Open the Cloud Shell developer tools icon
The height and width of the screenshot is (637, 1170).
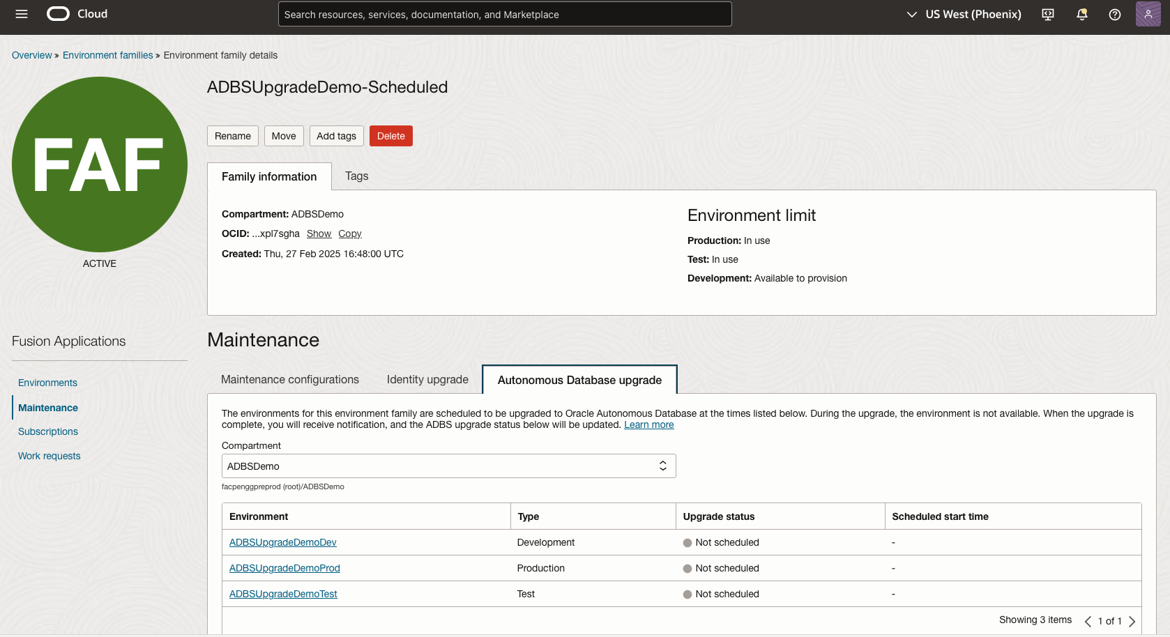pos(1048,14)
